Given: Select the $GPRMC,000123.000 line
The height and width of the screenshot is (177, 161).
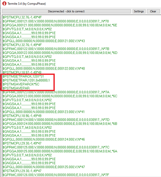Looking at the screenshot, I should tap(56, 92).
